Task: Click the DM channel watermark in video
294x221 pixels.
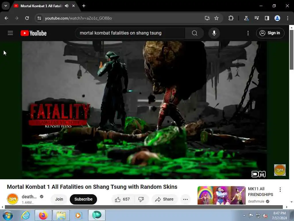Action: click(x=280, y=170)
